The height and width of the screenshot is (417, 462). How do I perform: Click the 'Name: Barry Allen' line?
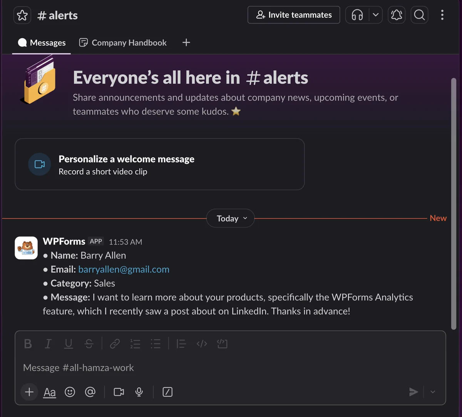click(x=84, y=255)
